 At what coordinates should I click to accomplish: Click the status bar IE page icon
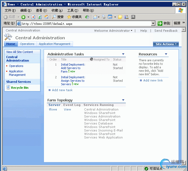coord(5,169)
